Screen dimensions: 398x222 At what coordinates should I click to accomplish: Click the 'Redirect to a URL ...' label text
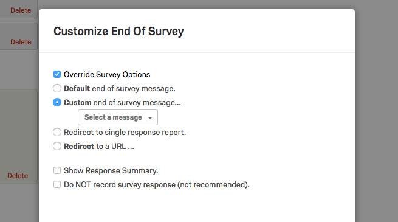click(x=99, y=147)
